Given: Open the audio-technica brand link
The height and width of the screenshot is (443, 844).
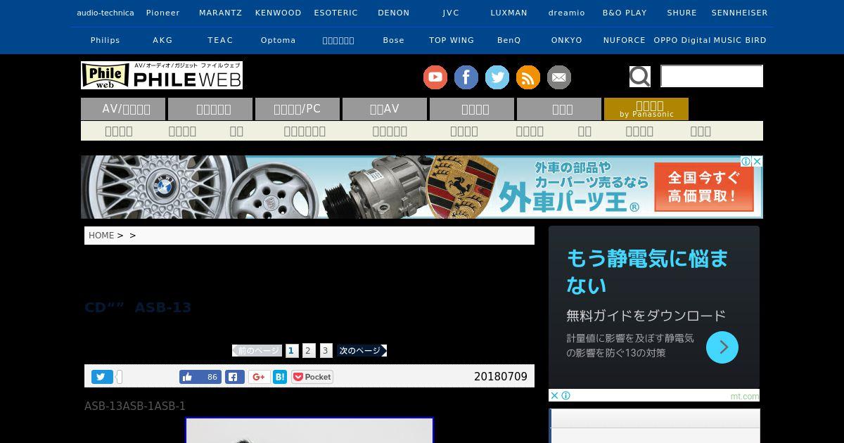Looking at the screenshot, I should coord(105,13).
